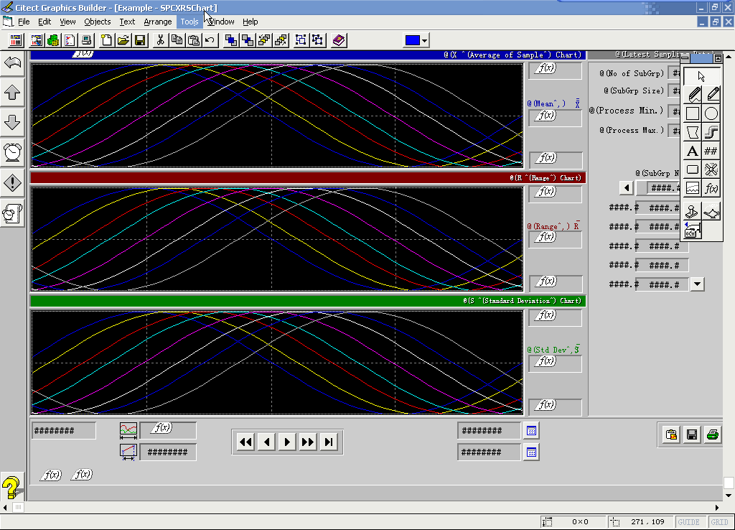Click the trend span icon with green line
The width and height of the screenshot is (735, 530).
click(x=128, y=431)
